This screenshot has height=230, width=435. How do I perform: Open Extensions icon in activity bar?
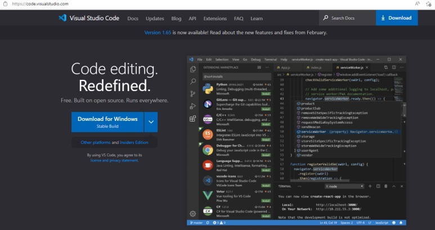tap(193, 119)
